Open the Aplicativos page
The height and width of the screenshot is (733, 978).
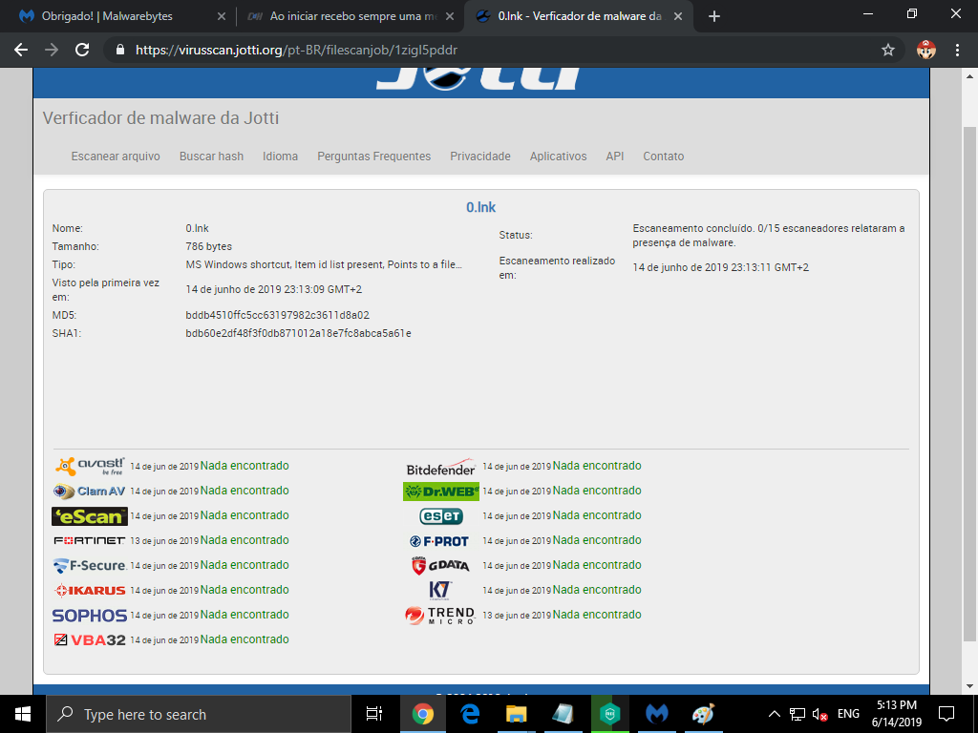click(x=558, y=157)
